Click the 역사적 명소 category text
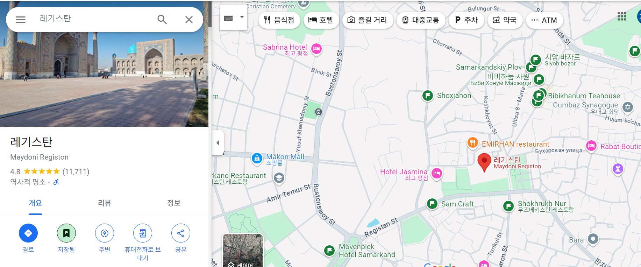The height and width of the screenshot is (267, 641). 28,182
